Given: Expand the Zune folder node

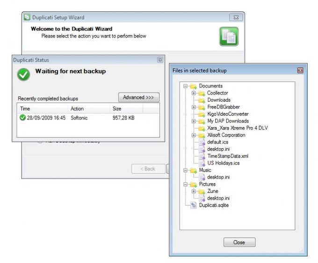Looking at the screenshot, I should (x=194, y=191).
